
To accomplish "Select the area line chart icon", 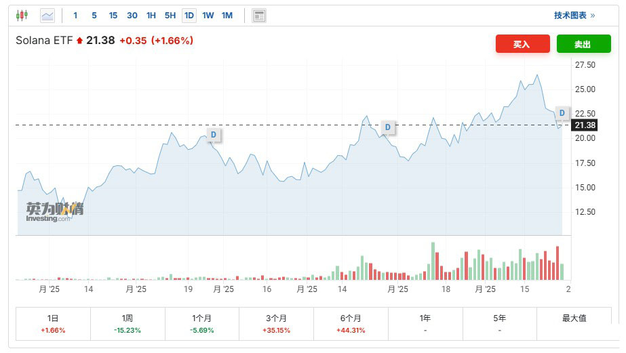I will pos(47,16).
